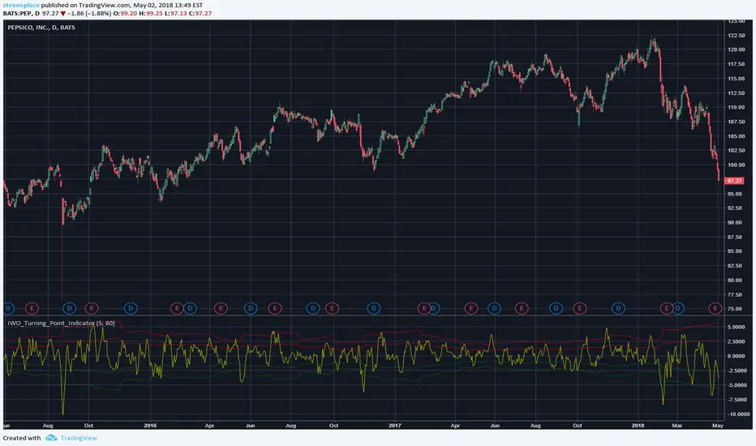The height and width of the screenshot is (446, 756).
Task: Click the dividend D marker just before 2016
Action: pyautogui.click(x=131, y=308)
